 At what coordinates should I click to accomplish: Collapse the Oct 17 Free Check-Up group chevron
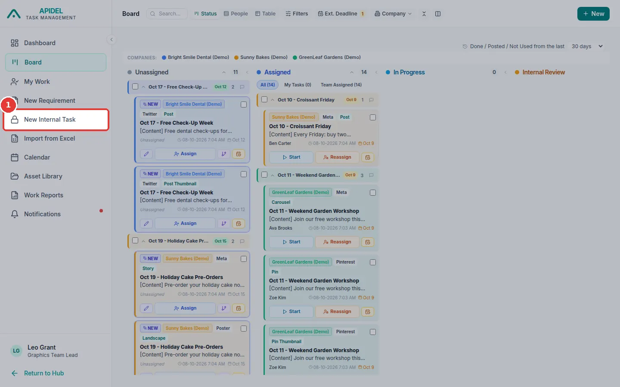click(143, 87)
